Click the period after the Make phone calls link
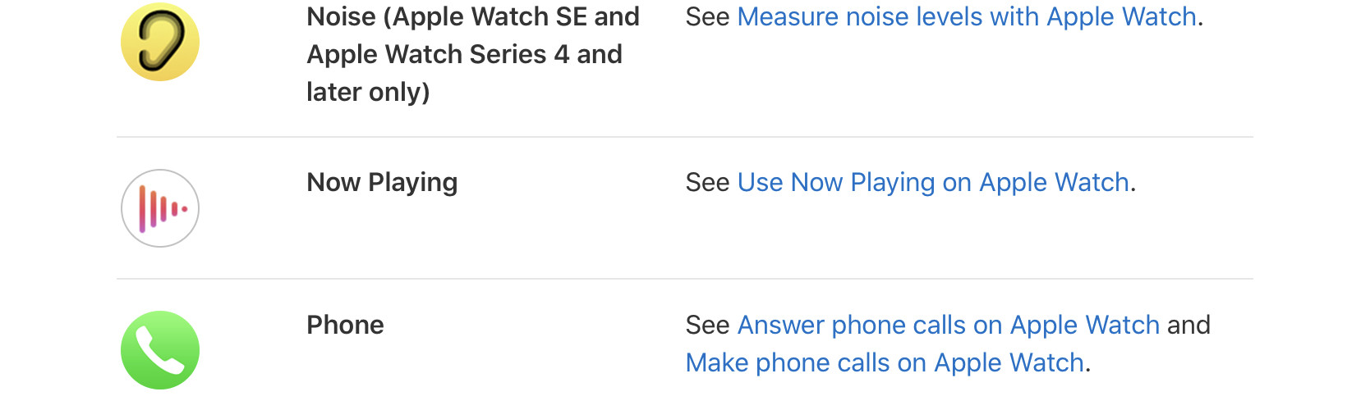This screenshot has height=419, width=1370. tap(1088, 368)
